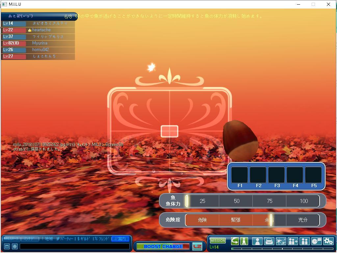
Task: Click the green kneeling figure icon
Action: point(244,241)
